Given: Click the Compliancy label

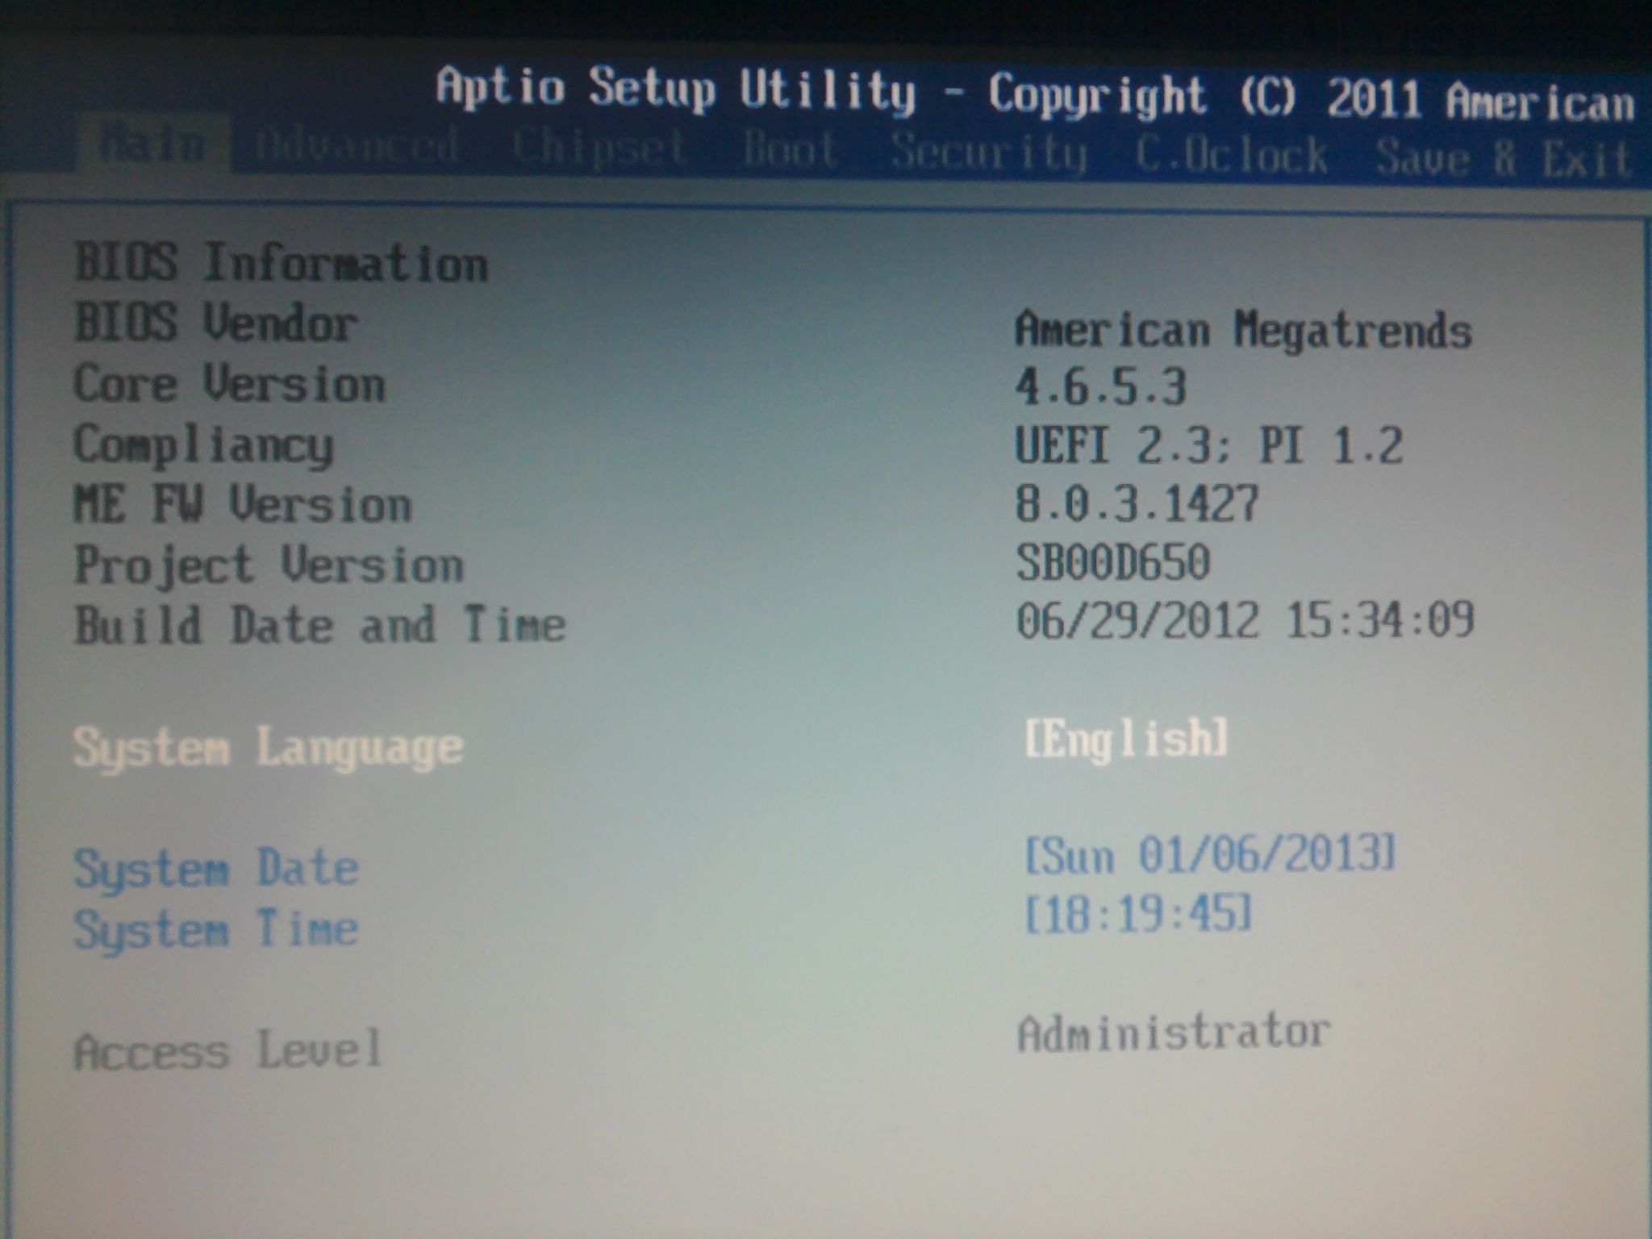Looking at the screenshot, I should 203,446.
